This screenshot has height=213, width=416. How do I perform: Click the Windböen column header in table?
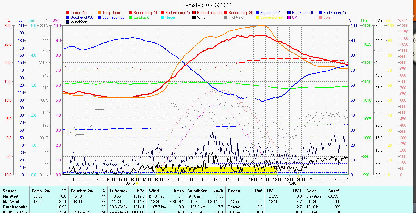[x=197, y=191]
